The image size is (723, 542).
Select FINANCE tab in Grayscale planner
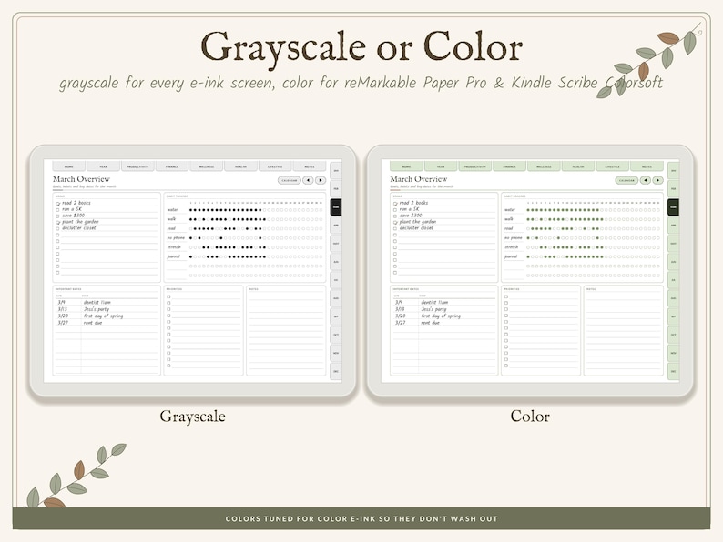(x=172, y=166)
